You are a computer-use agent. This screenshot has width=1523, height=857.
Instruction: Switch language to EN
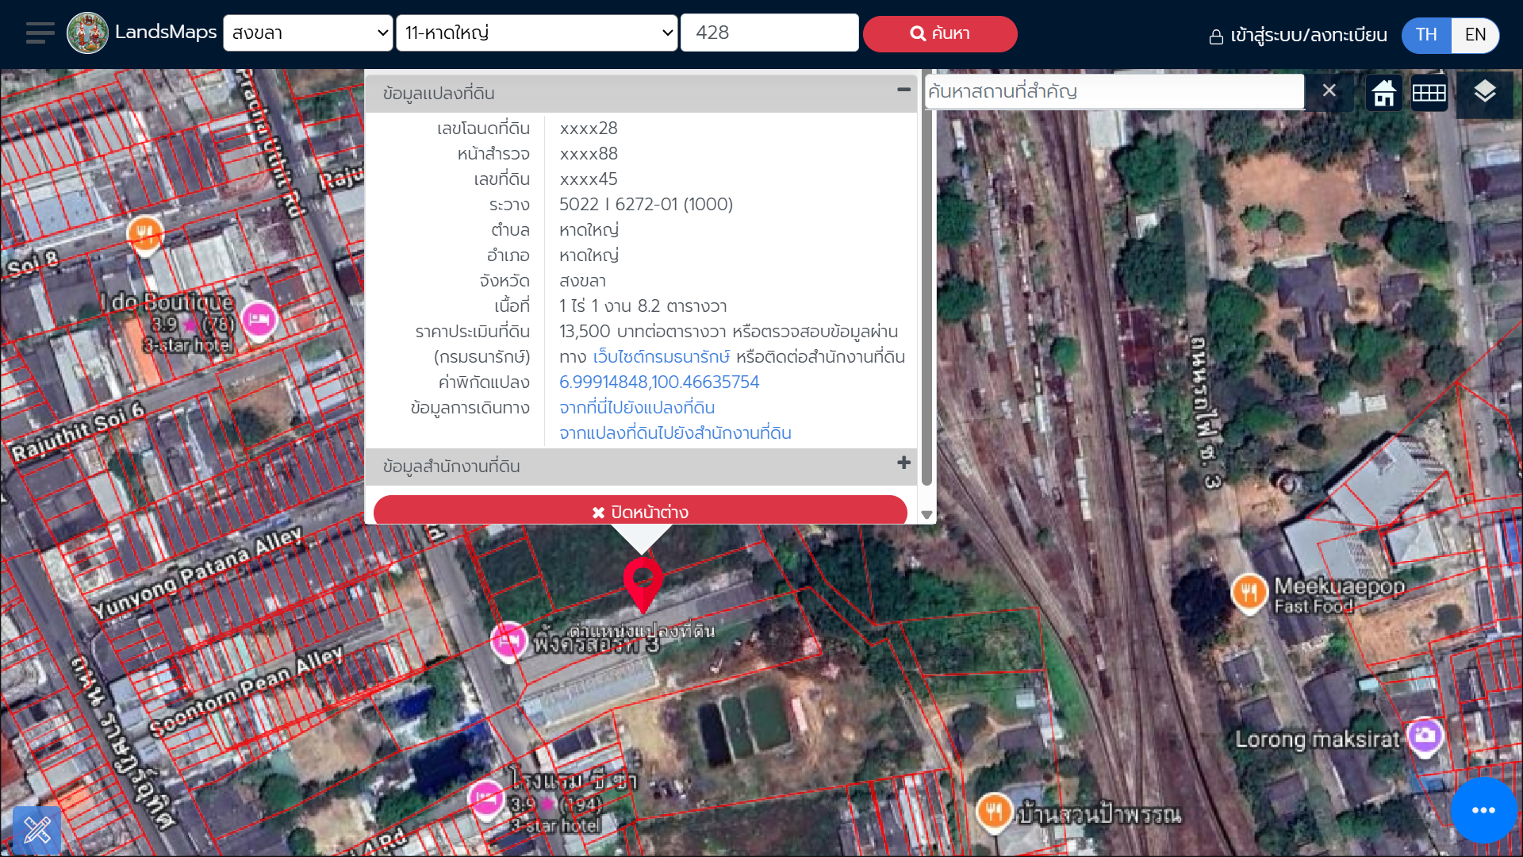[1475, 35]
